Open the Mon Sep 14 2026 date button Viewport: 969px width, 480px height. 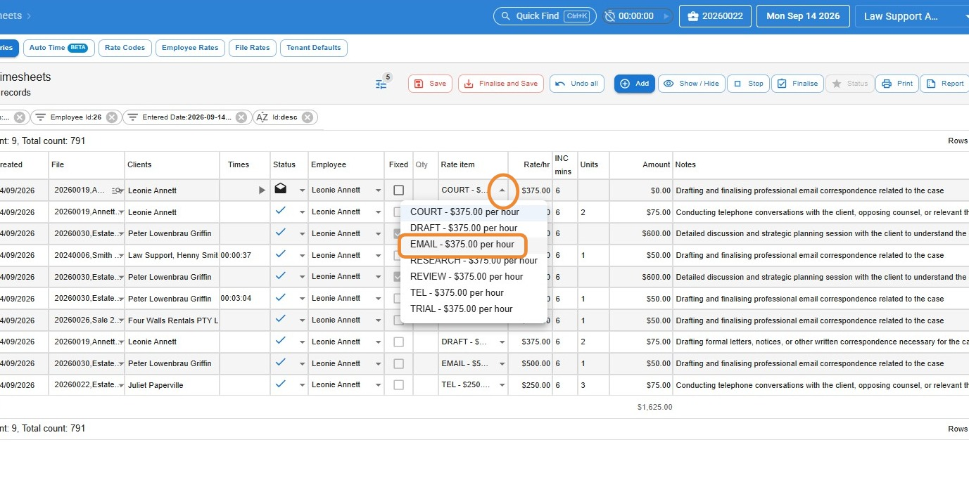[x=803, y=16]
